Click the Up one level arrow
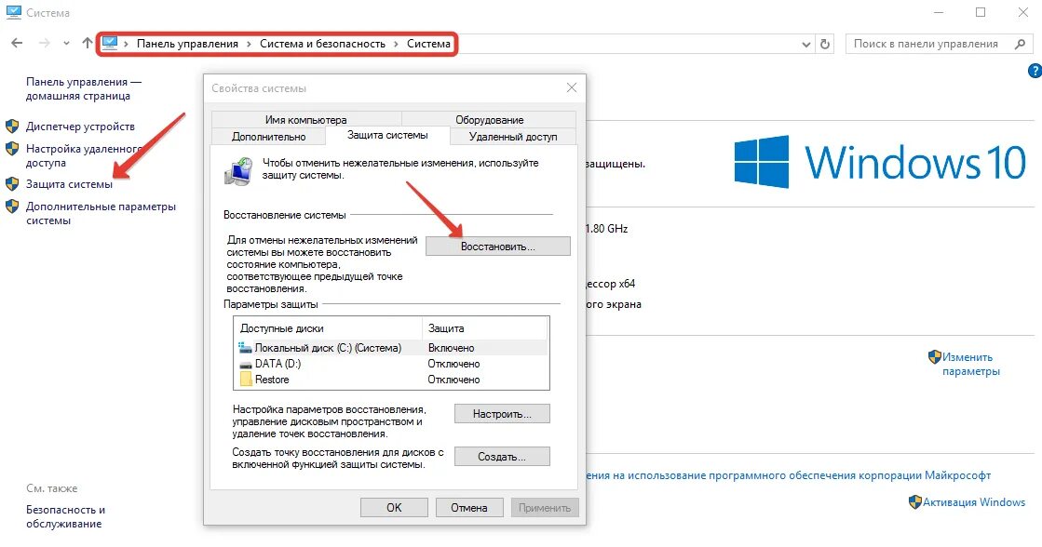 [87, 43]
